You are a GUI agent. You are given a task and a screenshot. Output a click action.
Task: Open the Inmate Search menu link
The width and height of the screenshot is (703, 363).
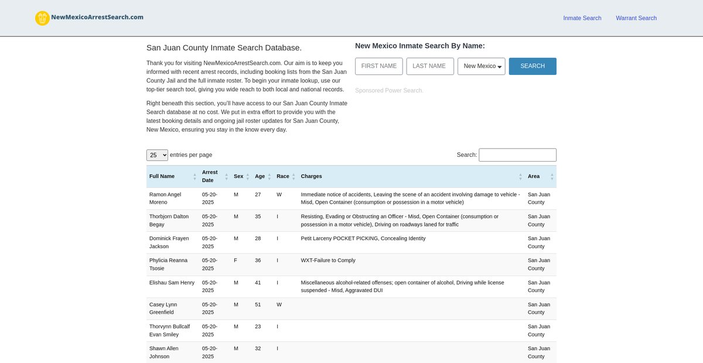(x=582, y=18)
